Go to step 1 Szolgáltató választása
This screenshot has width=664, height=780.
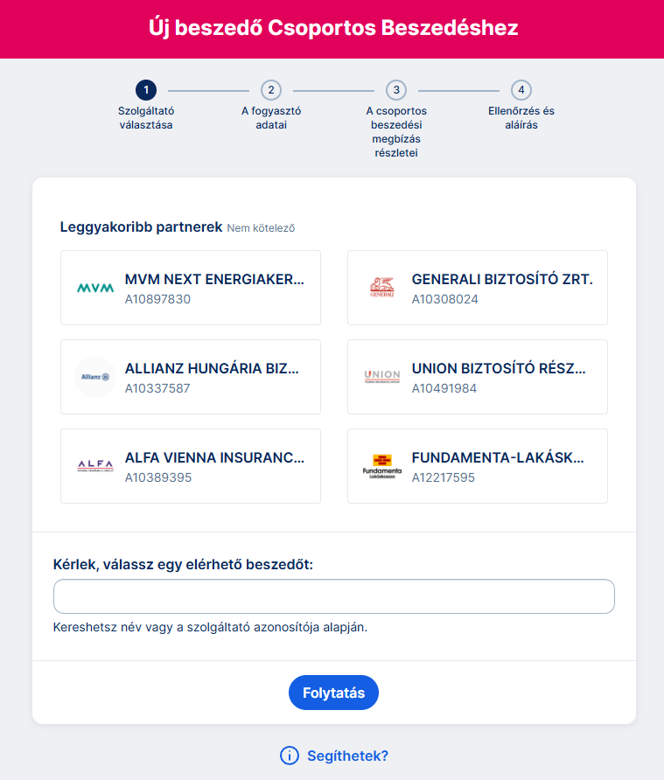point(146,90)
